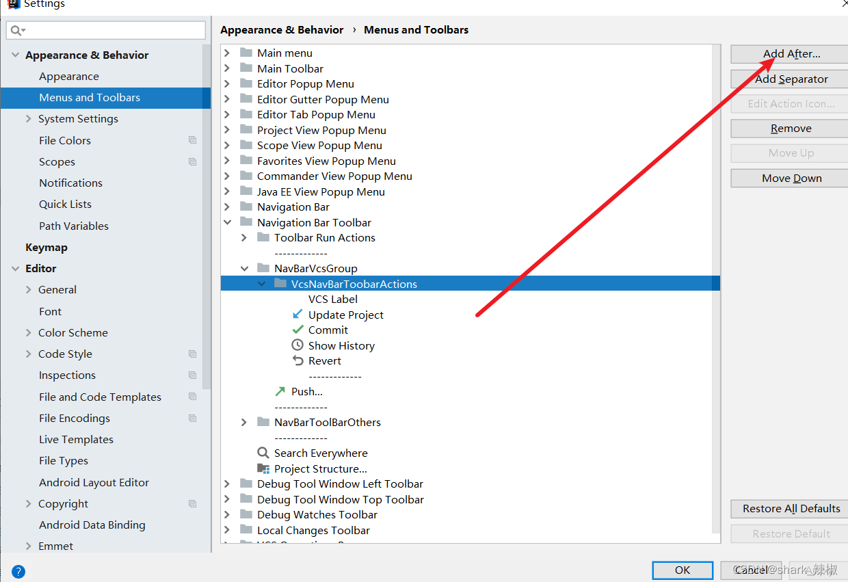Collapse the NavBarVcsGroup node

(x=244, y=268)
